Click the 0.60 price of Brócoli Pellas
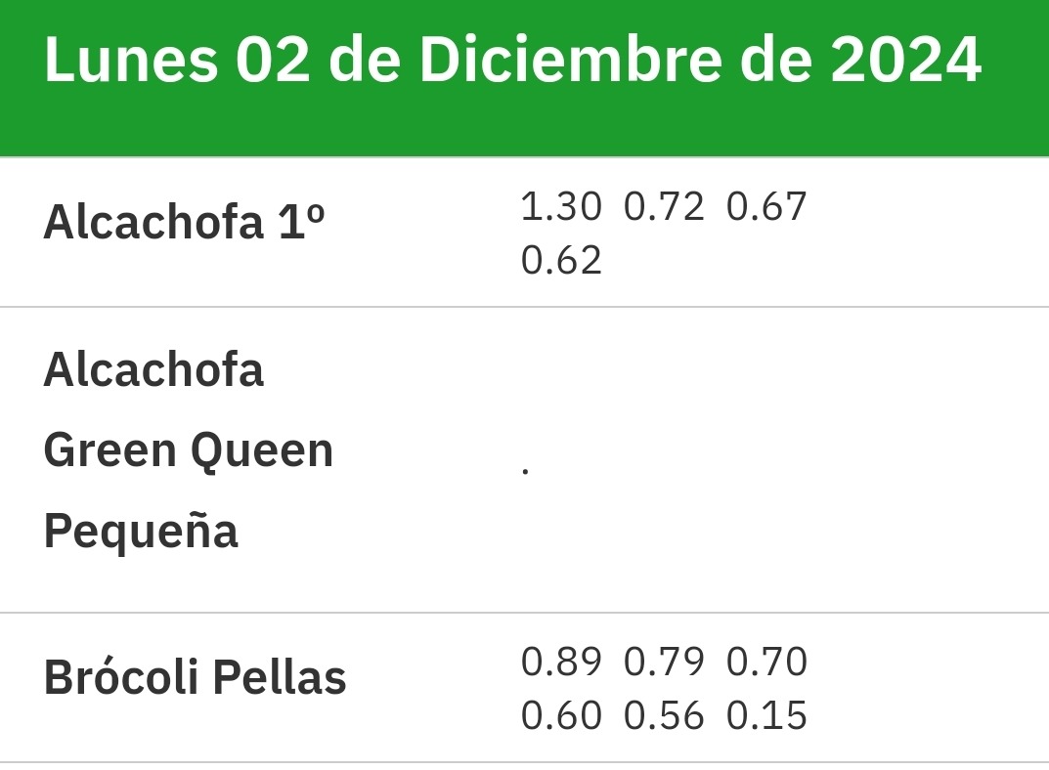 tap(560, 716)
